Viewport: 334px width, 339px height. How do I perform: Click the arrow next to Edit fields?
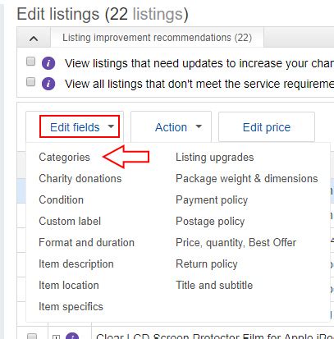[111, 126]
